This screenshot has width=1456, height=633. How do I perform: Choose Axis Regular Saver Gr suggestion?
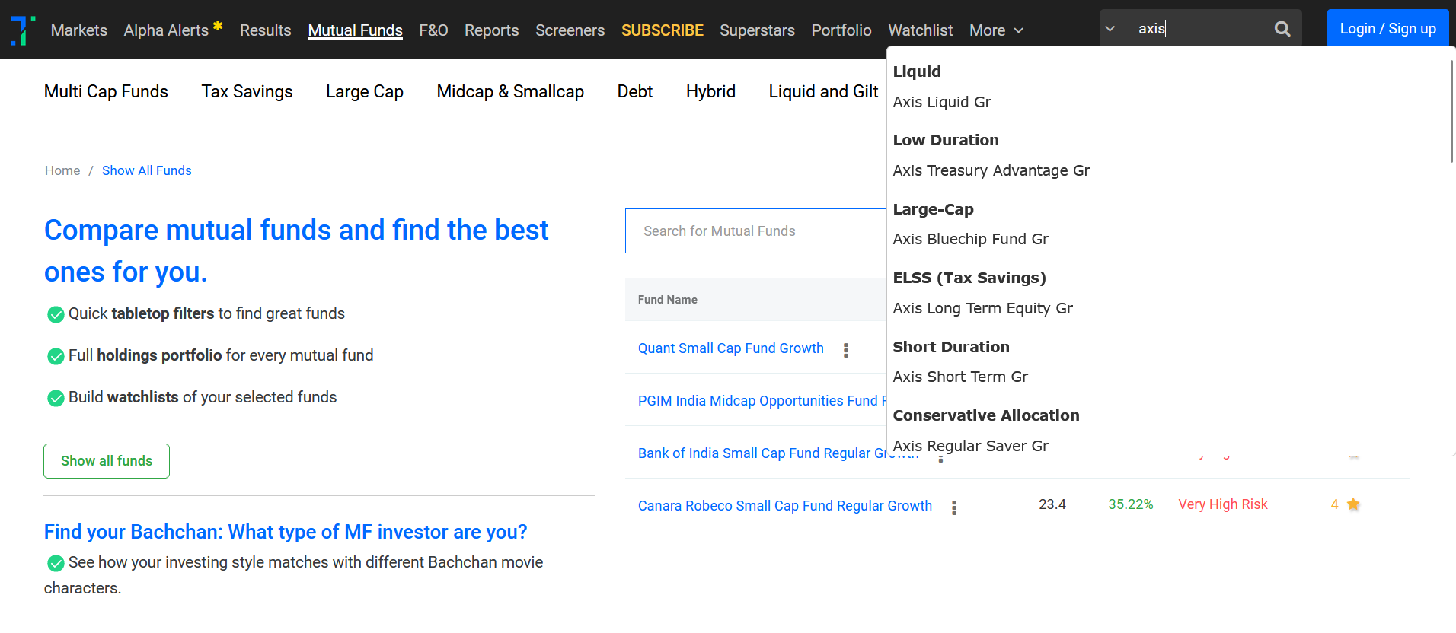[x=971, y=446]
